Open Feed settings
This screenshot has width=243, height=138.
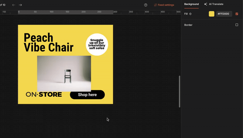tap(166, 5)
